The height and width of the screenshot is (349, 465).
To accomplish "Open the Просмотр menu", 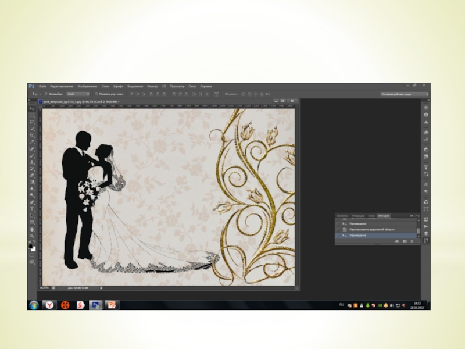I will tap(177, 86).
